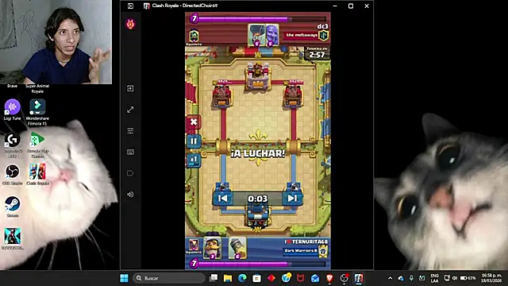This screenshot has height=286, width=508.
Task: Change replay speed with the x1 button
Action: click(x=194, y=160)
